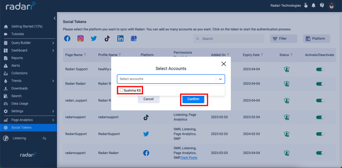Open the Select accounts dropdown arrow
The height and width of the screenshot is (168, 342).
220,79
